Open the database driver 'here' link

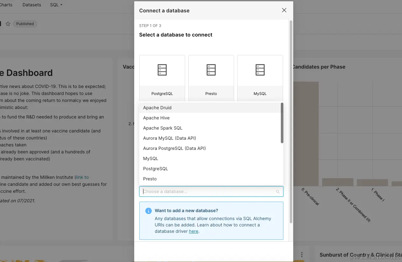coord(193,231)
